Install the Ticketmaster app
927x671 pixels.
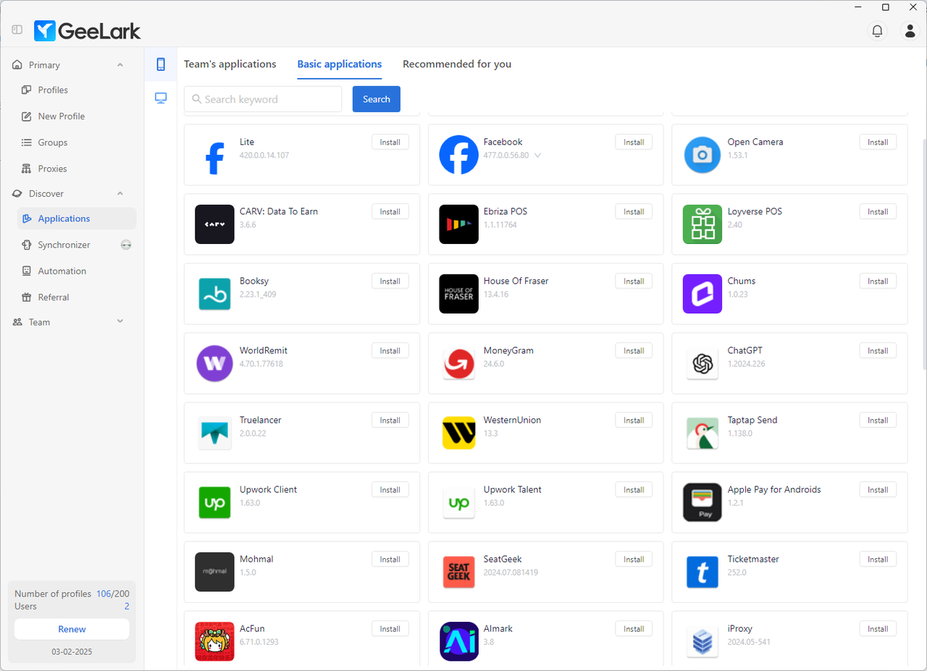click(x=878, y=560)
